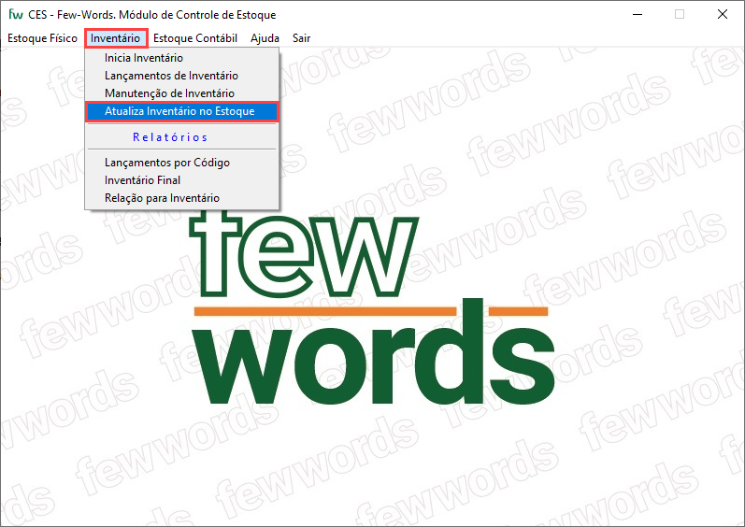The height and width of the screenshot is (527, 745).
Task: Choose Atualiza Inventário no Estoque
Action: [x=182, y=111]
